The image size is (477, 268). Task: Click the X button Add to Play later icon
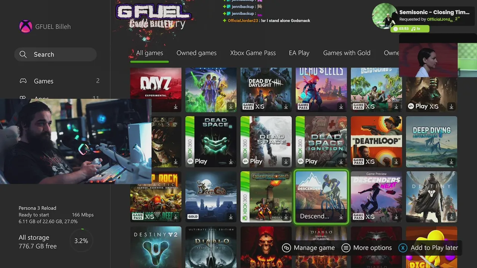403,248
